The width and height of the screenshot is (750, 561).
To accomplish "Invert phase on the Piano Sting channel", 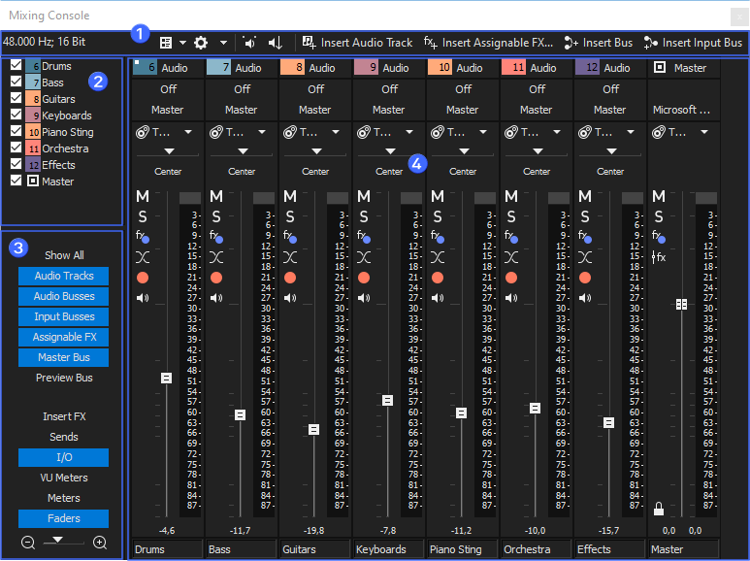I will (x=437, y=256).
